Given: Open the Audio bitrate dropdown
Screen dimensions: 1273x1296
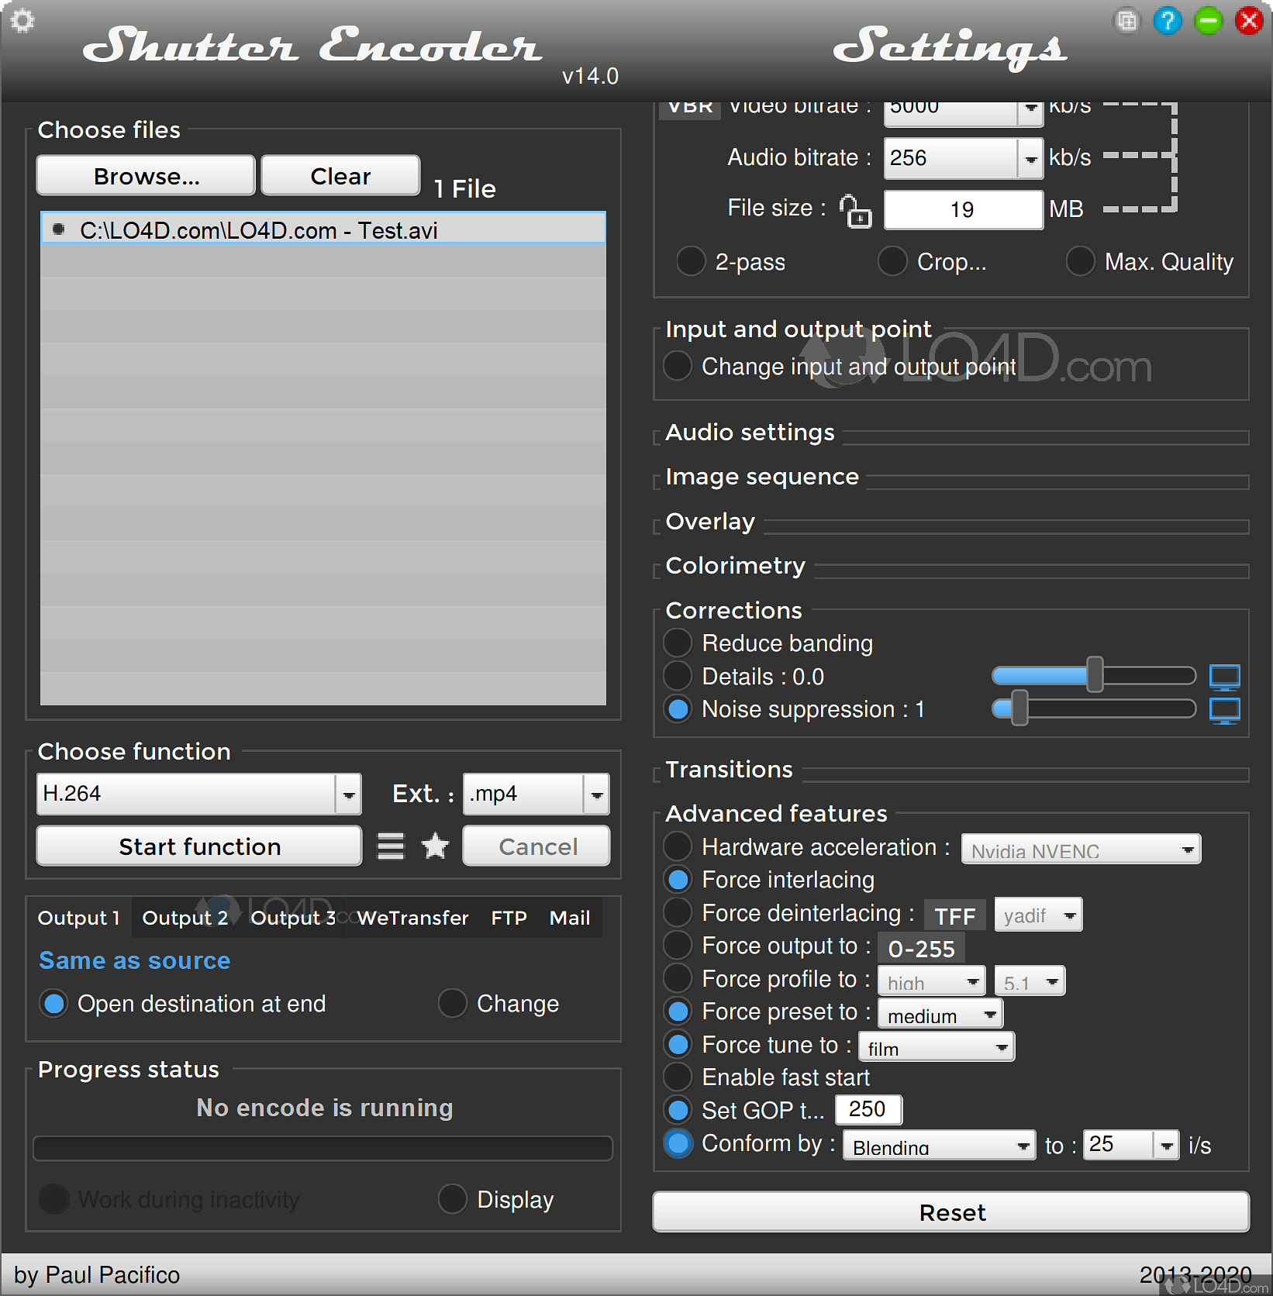Looking at the screenshot, I should click(x=964, y=158).
